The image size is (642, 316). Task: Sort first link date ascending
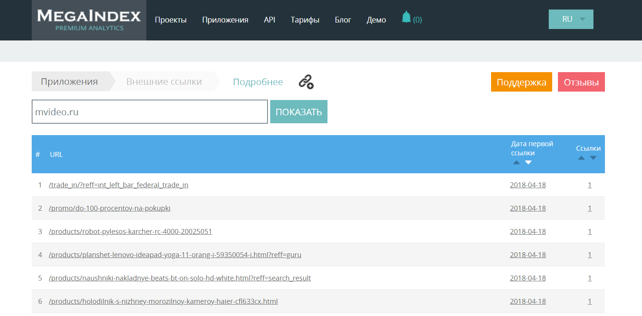click(516, 163)
